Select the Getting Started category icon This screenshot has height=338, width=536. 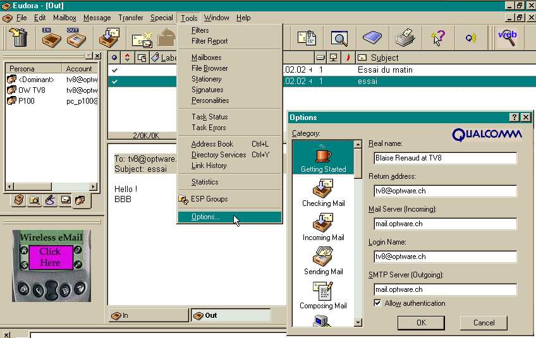pyautogui.click(x=323, y=158)
